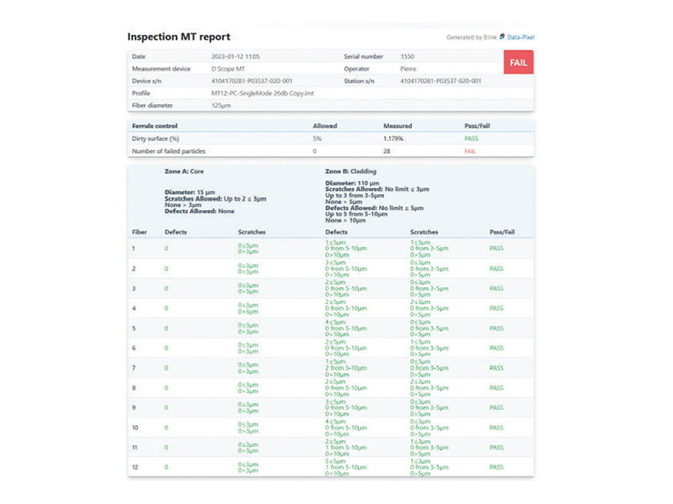Click the measured failed particles count 28

coord(387,150)
